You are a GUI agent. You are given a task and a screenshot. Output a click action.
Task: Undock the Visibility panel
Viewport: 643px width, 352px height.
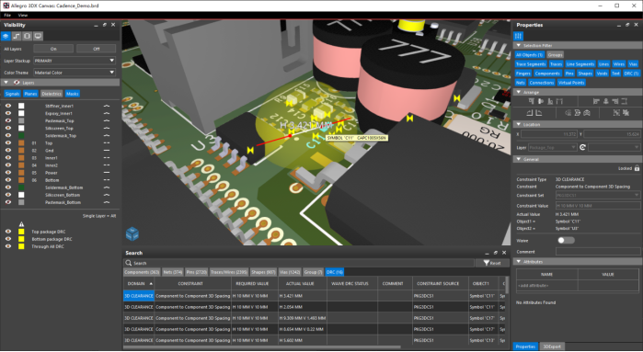point(105,25)
